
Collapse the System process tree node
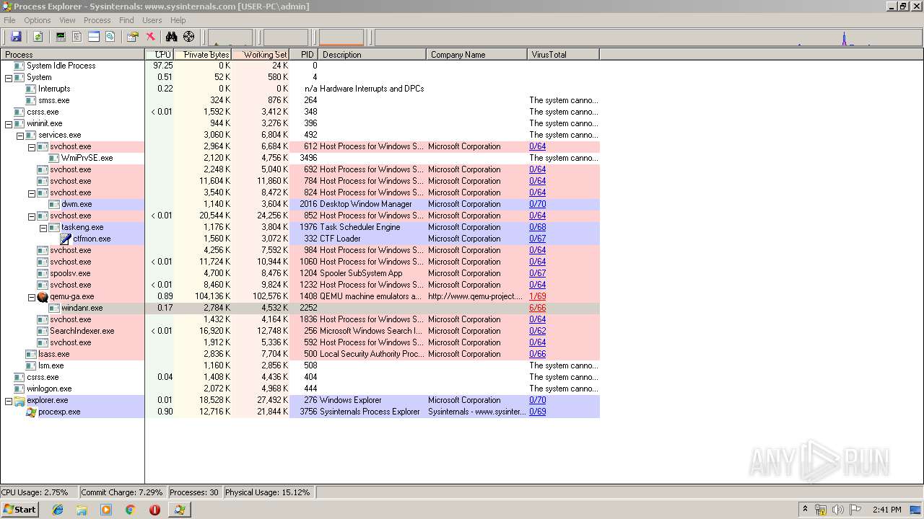(9, 77)
